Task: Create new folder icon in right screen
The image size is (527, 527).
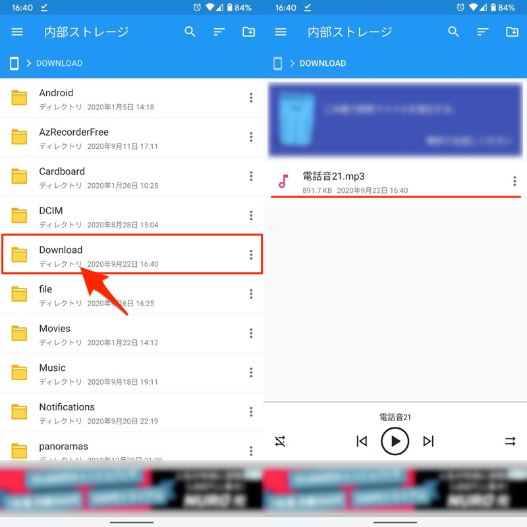Action: tap(512, 32)
